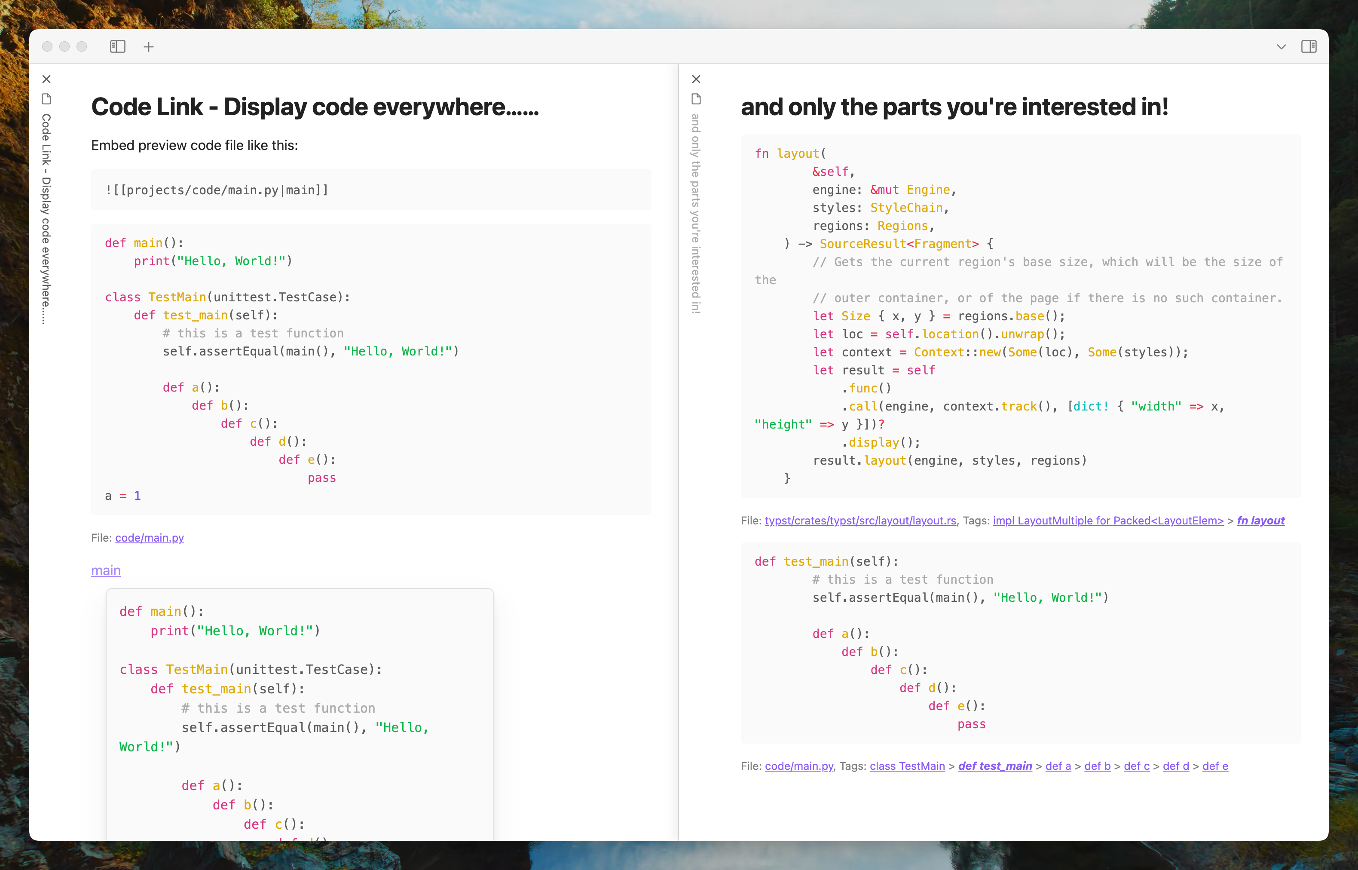Toggle the right sidebar panel icon
1358x870 pixels.
coord(1308,46)
